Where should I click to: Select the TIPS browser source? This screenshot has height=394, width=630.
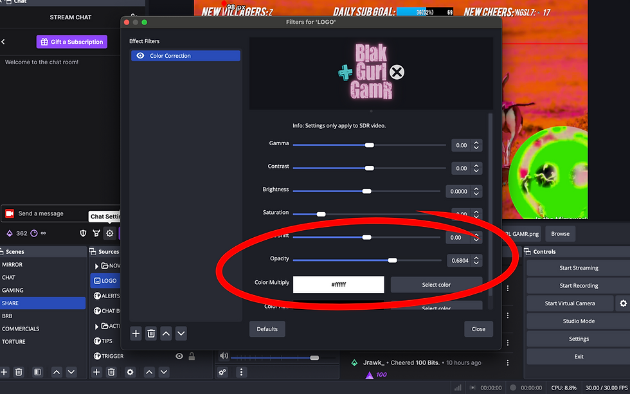point(103,341)
